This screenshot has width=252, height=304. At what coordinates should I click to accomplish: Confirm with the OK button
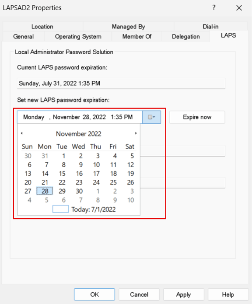[x=94, y=294]
